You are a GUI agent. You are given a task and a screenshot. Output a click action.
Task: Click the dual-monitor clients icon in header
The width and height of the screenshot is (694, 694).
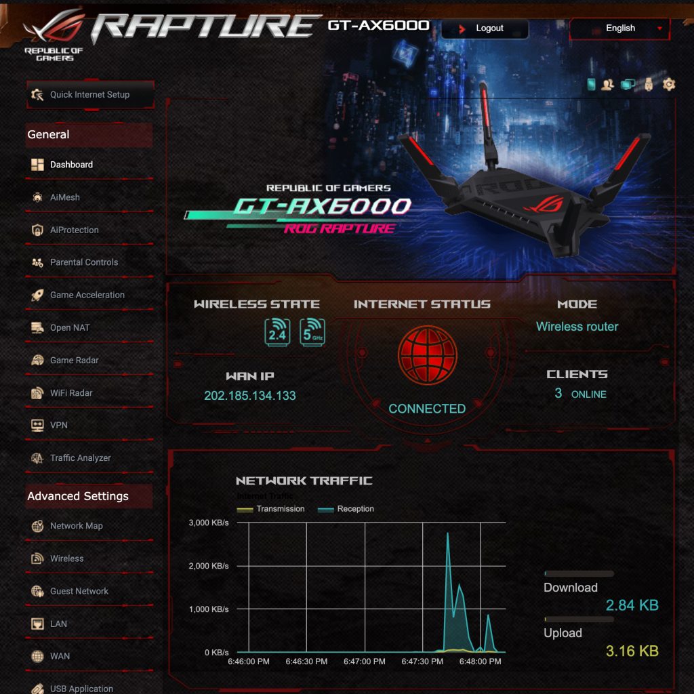(x=628, y=84)
